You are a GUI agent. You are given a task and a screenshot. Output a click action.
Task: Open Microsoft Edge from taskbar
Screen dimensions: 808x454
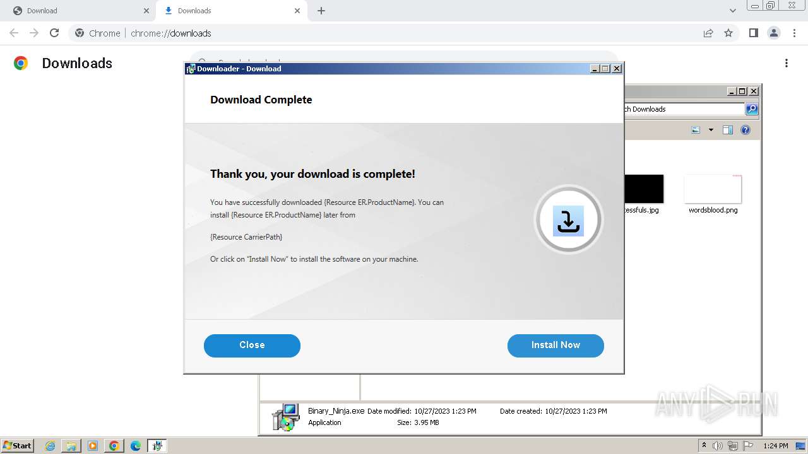tap(136, 446)
